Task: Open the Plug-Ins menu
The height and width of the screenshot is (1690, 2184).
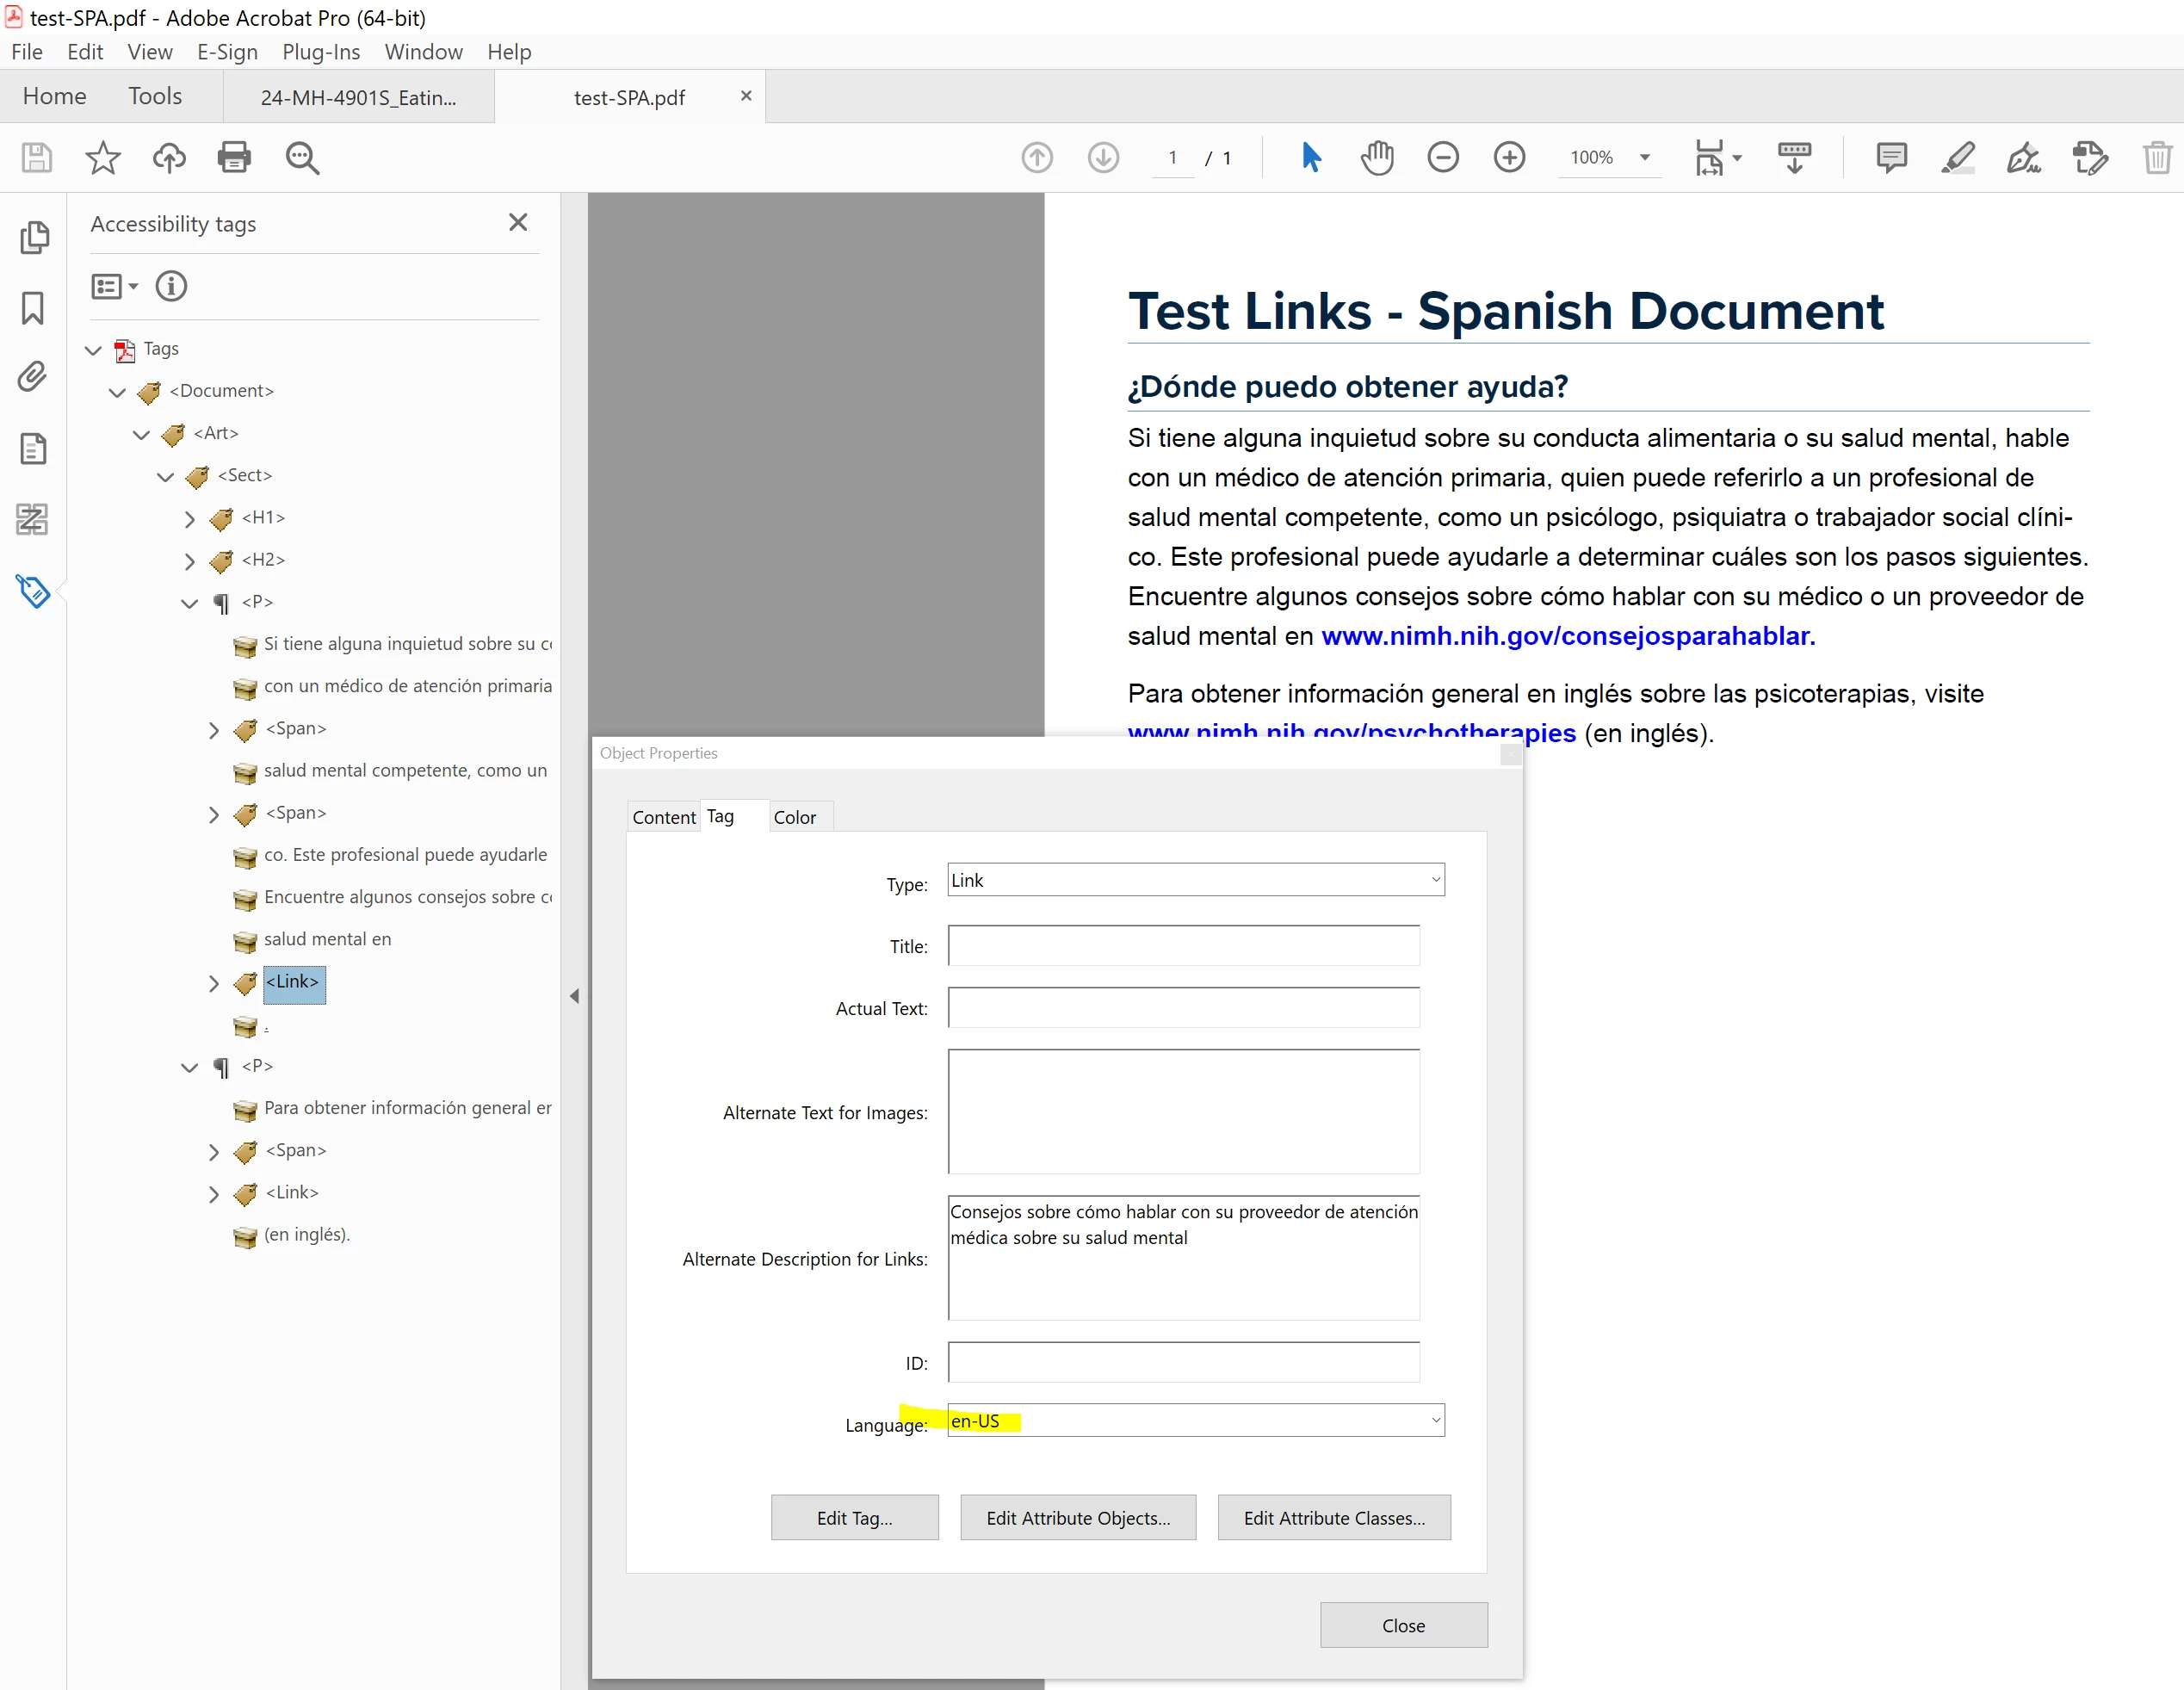Action: (321, 52)
